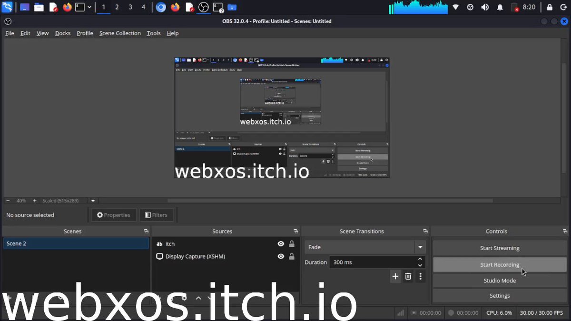Open the file manager launcher in the panel
Viewport: 571px width, 321px height.
coord(39,7)
